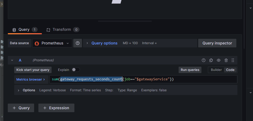253x121 pixels.
Task: Collapse right panel top chevron
Action: pyautogui.click(x=250, y=8)
